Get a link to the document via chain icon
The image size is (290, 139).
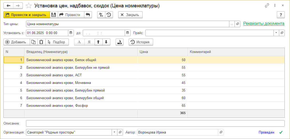[x=267, y=5]
